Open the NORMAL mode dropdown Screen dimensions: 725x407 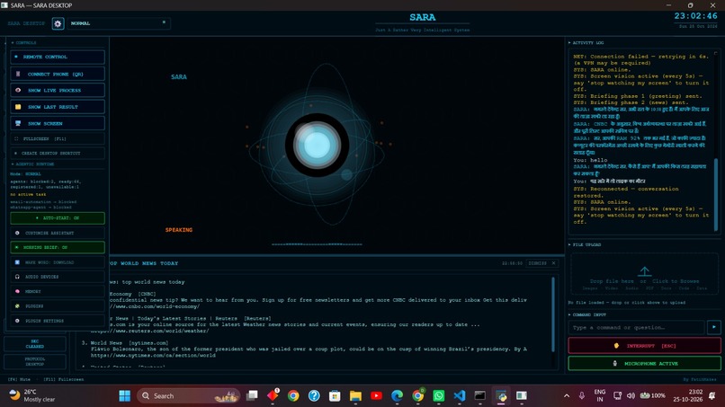pos(119,23)
